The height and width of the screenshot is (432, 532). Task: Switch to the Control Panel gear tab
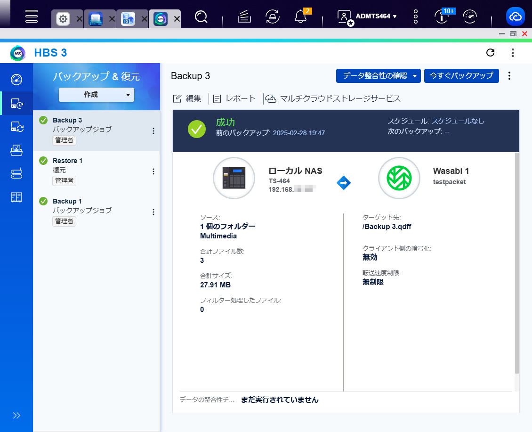(x=63, y=19)
